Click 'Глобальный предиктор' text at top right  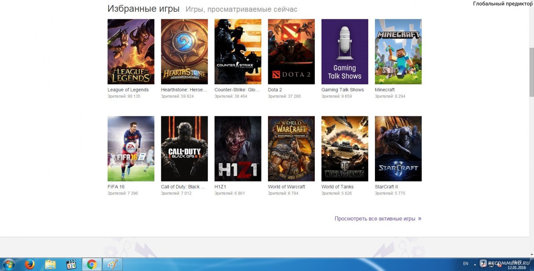[502, 4]
